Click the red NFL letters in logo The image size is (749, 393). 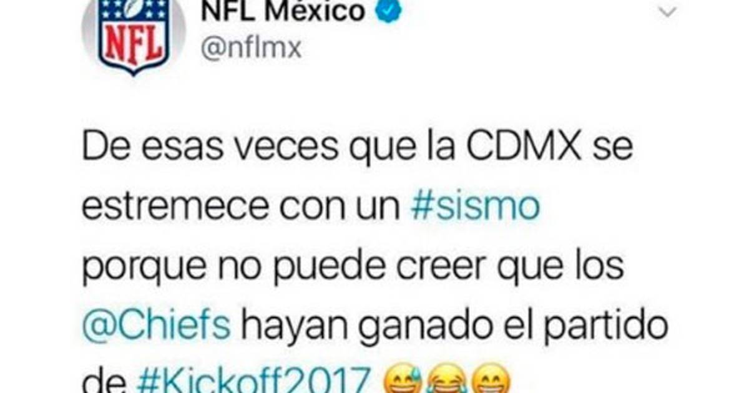[x=134, y=45]
